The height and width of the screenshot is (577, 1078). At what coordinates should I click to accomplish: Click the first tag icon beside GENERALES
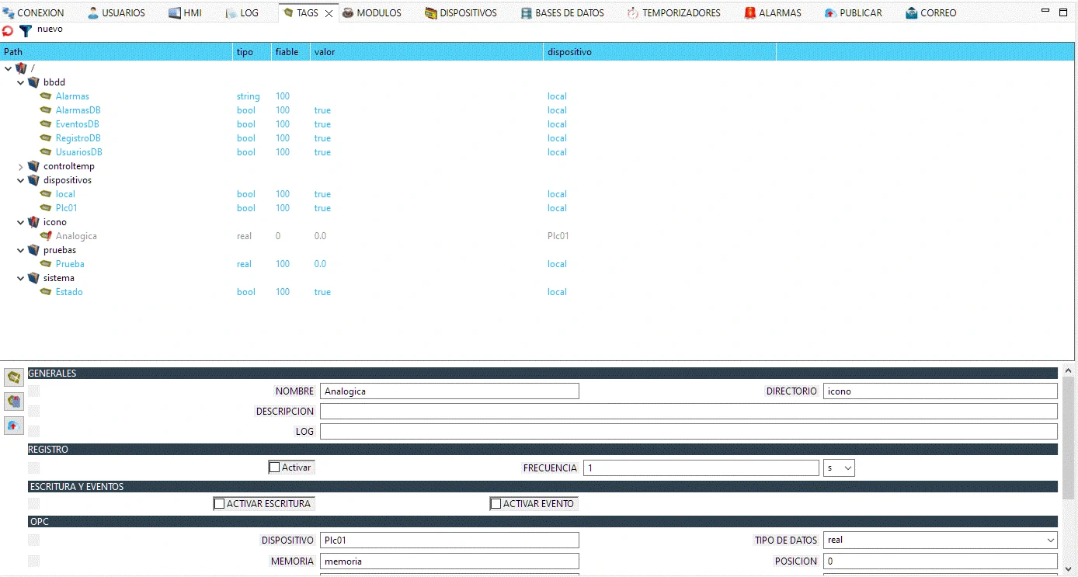[x=14, y=377]
